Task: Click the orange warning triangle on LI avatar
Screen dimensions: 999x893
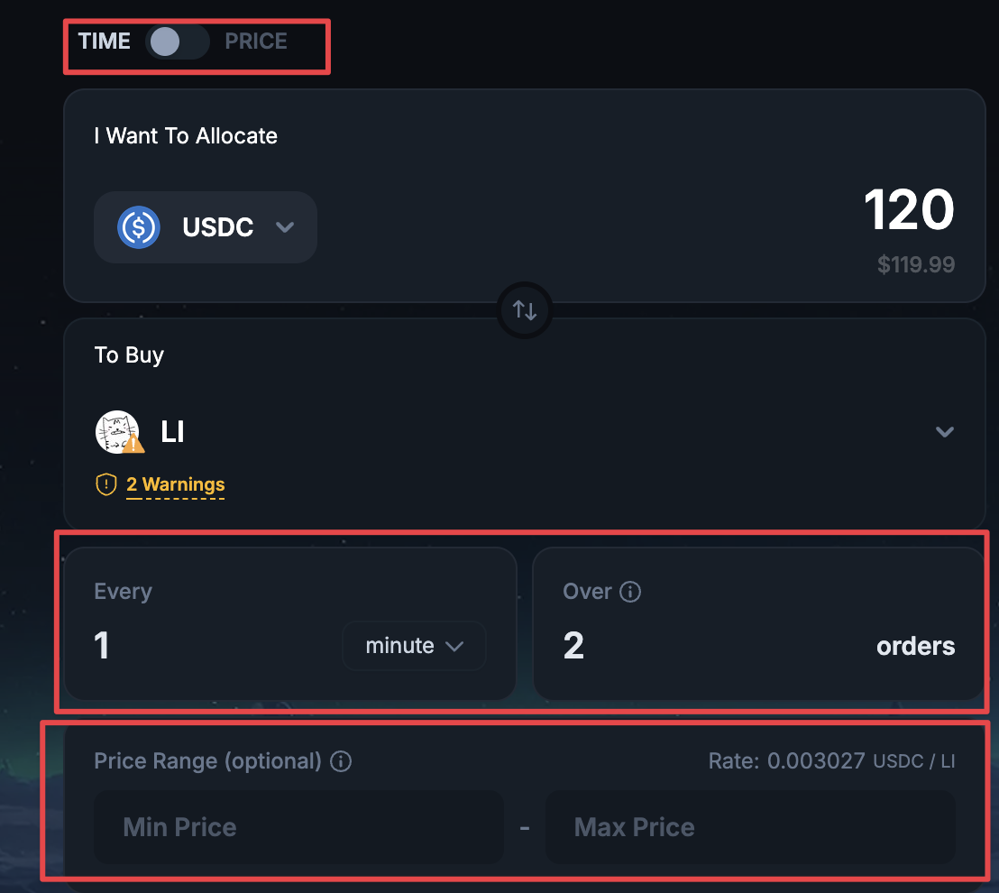Action: [133, 445]
